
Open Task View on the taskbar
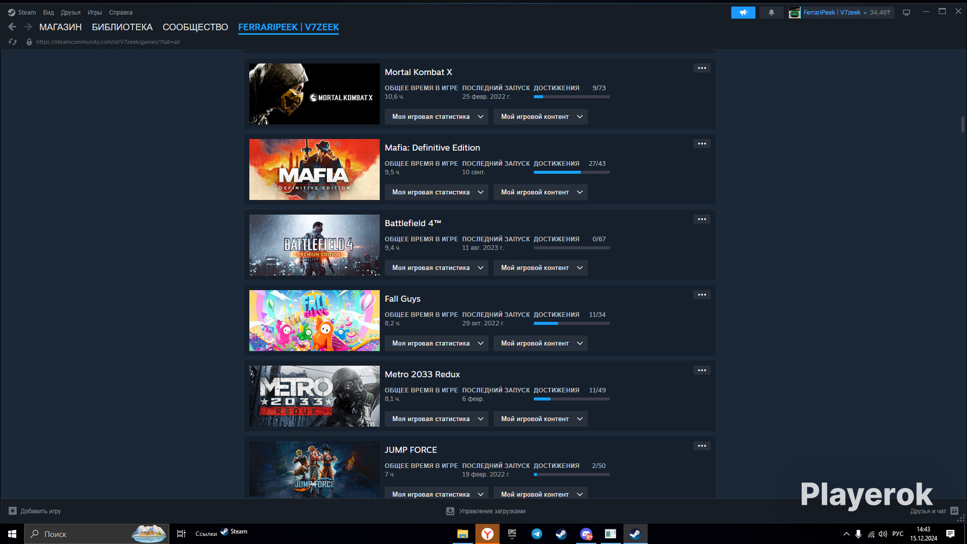click(181, 534)
